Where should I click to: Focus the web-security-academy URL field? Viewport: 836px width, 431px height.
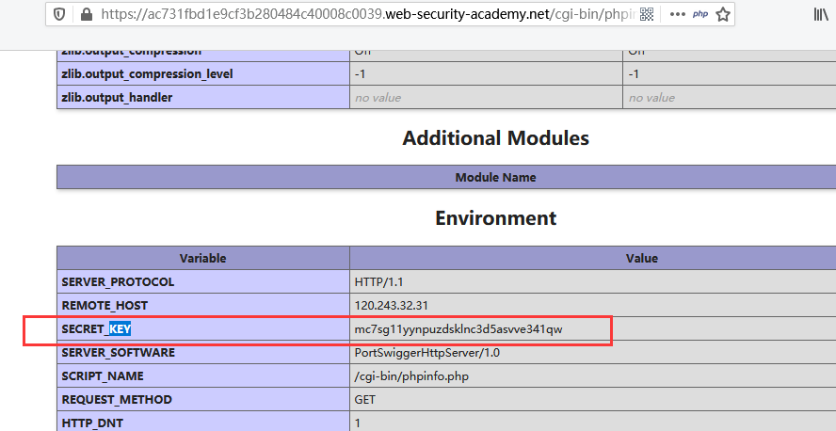[358, 14]
